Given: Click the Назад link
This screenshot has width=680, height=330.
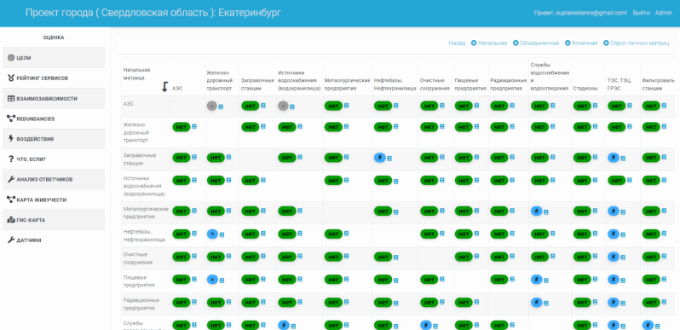Looking at the screenshot, I should tap(457, 43).
